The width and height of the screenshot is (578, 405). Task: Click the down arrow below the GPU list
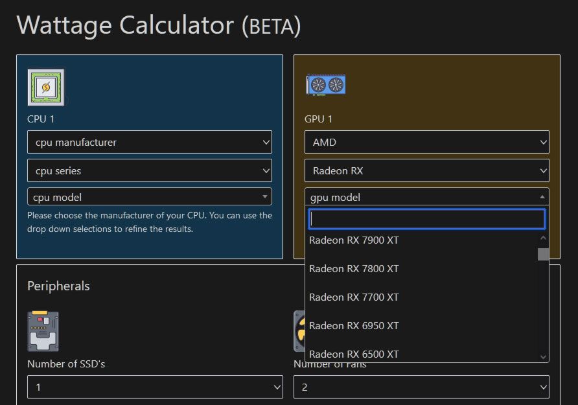(x=543, y=356)
